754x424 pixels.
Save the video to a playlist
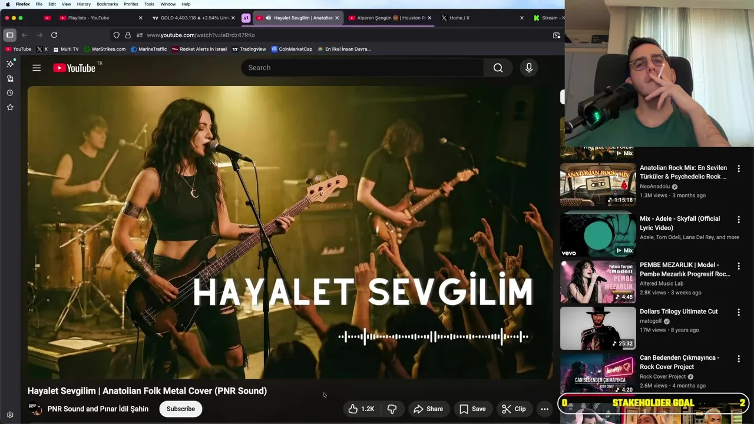(472, 409)
